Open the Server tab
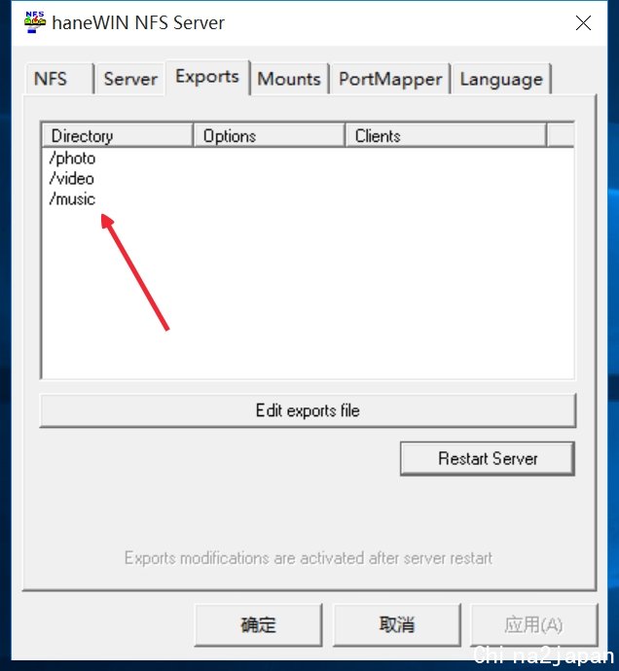Image resolution: width=619 pixels, height=671 pixels. coord(130,79)
